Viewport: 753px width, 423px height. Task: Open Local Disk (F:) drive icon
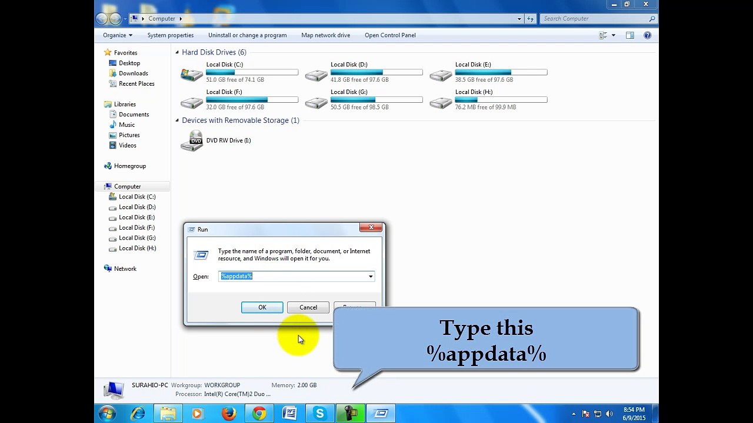(x=192, y=102)
